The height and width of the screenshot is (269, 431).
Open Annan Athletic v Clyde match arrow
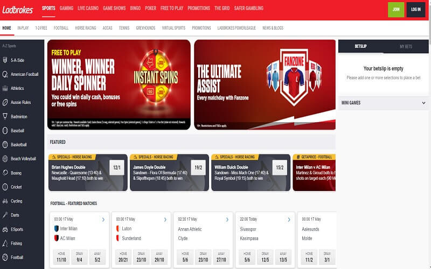point(227,220)
